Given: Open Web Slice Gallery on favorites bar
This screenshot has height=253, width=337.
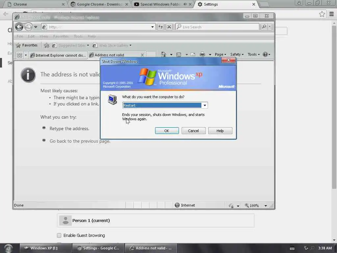Looking at the screenshot, I should pyautogui.click(x=112, y=45).
